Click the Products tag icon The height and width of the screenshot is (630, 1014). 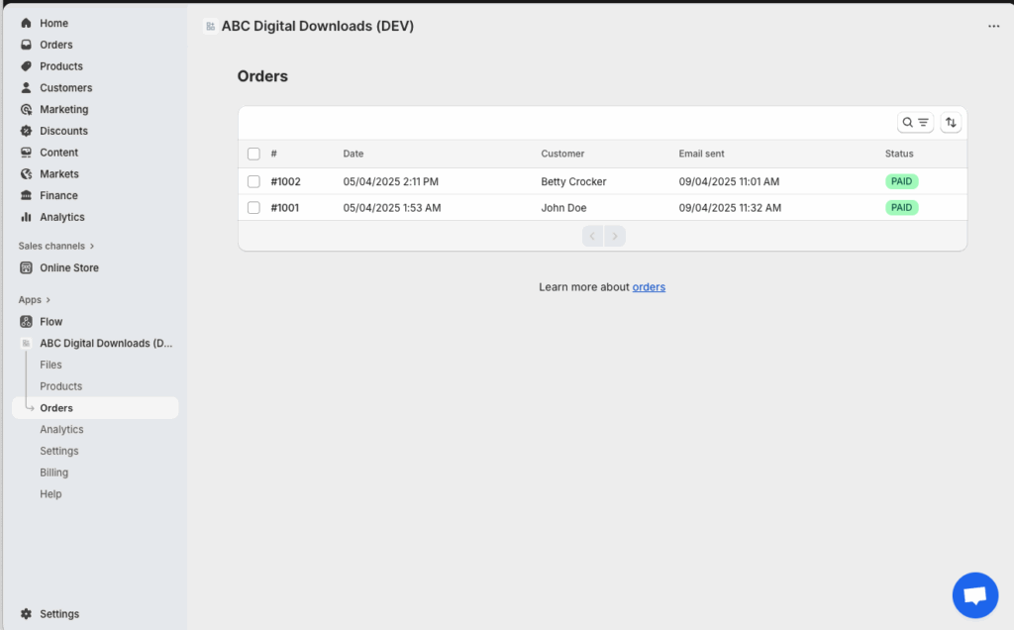[27, 66]
